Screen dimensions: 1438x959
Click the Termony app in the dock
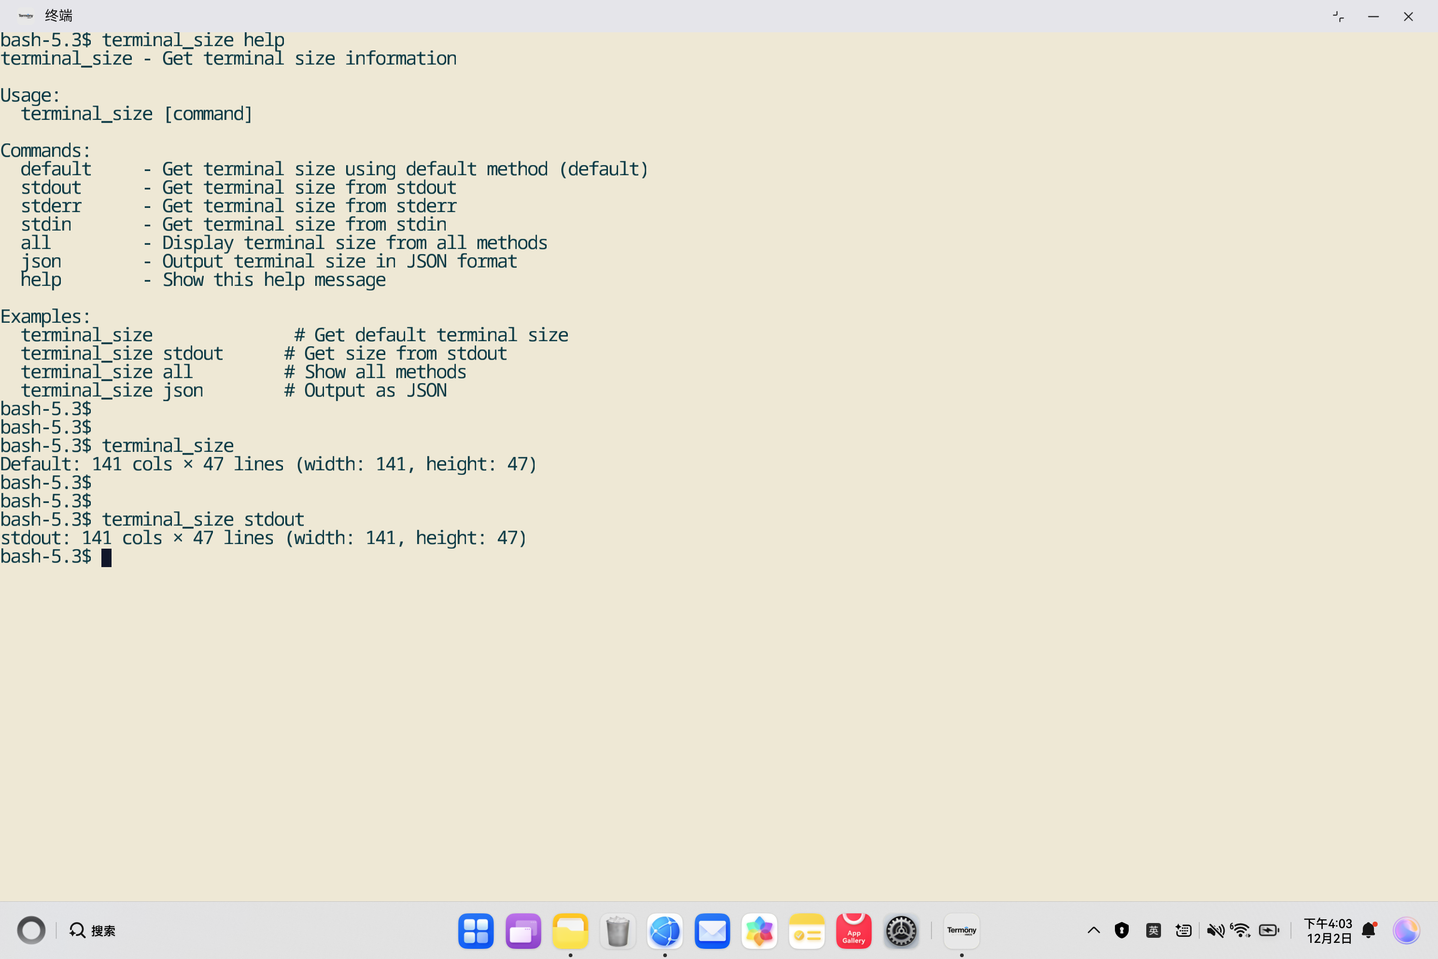961,931
